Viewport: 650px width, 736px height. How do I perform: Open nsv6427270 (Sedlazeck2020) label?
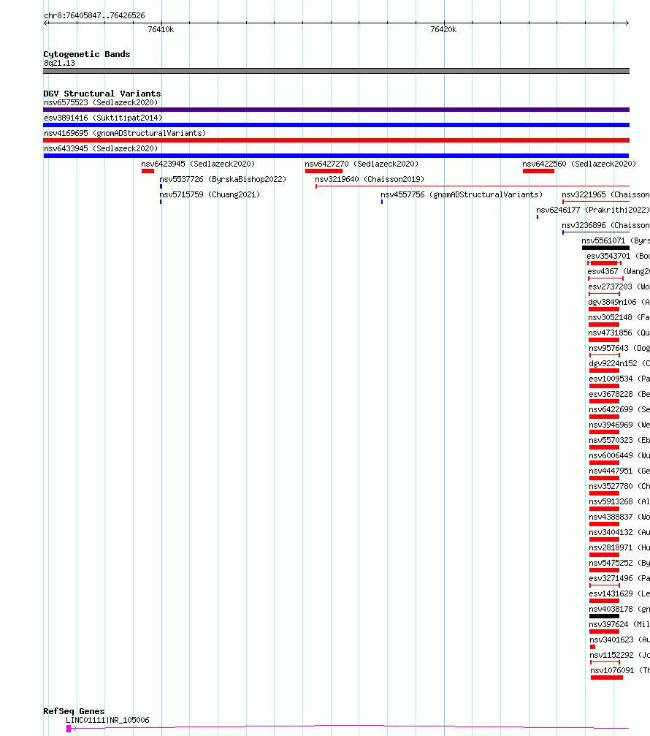click(362, 164)
